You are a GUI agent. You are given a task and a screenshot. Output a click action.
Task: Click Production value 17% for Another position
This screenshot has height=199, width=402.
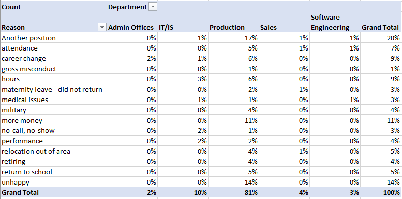(233, 38)
